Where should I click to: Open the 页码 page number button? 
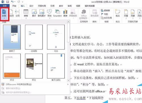point(139,14)
